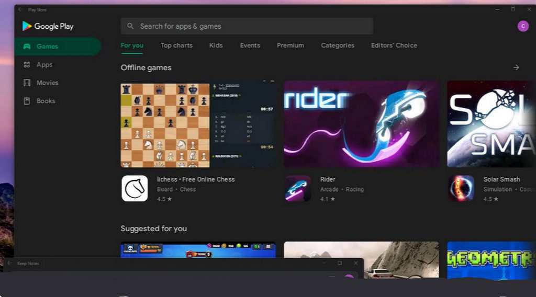Click the Rider app icon
536x297 pixels.
298,188
